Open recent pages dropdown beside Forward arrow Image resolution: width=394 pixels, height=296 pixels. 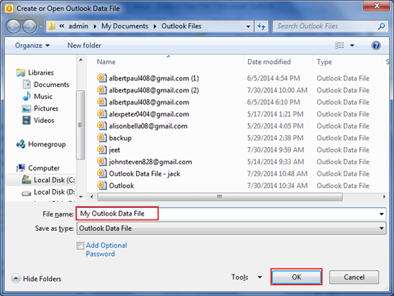coord(41,26)
